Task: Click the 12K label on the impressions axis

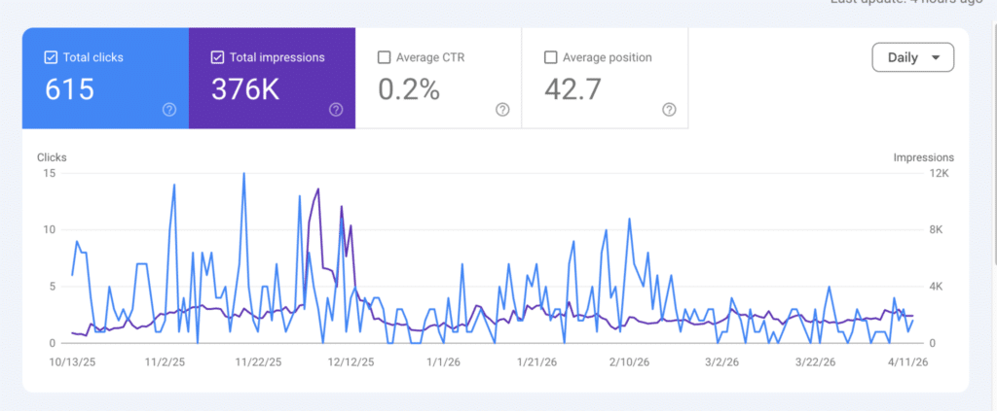Action: (x=942, y=173)
